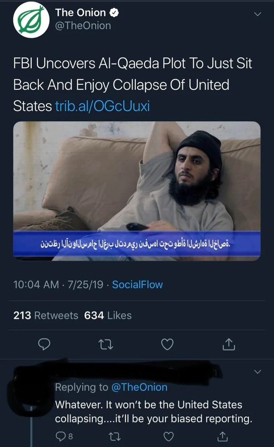
Task: Click the verified badge next to The Onion
Action: point(114,13)
